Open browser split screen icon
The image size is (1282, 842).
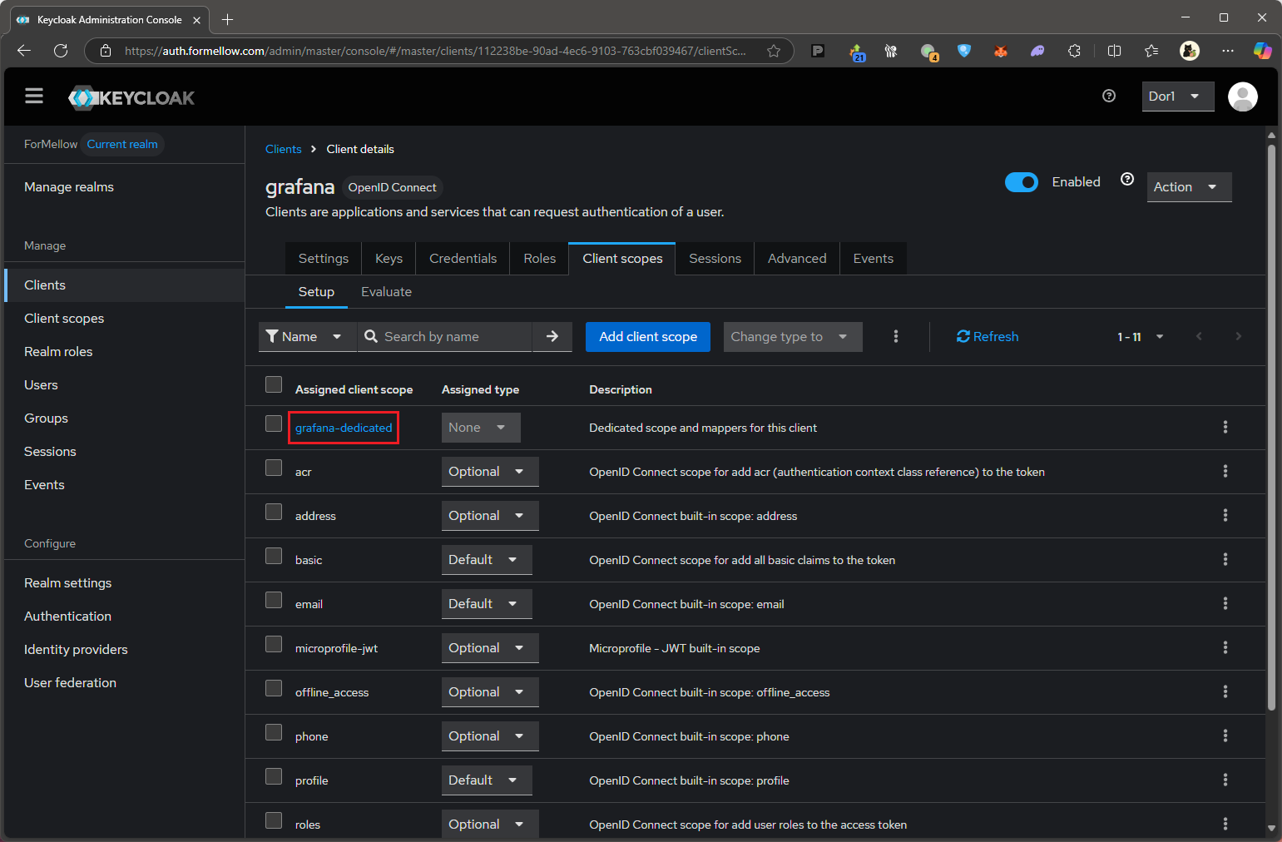[1114, 51]
